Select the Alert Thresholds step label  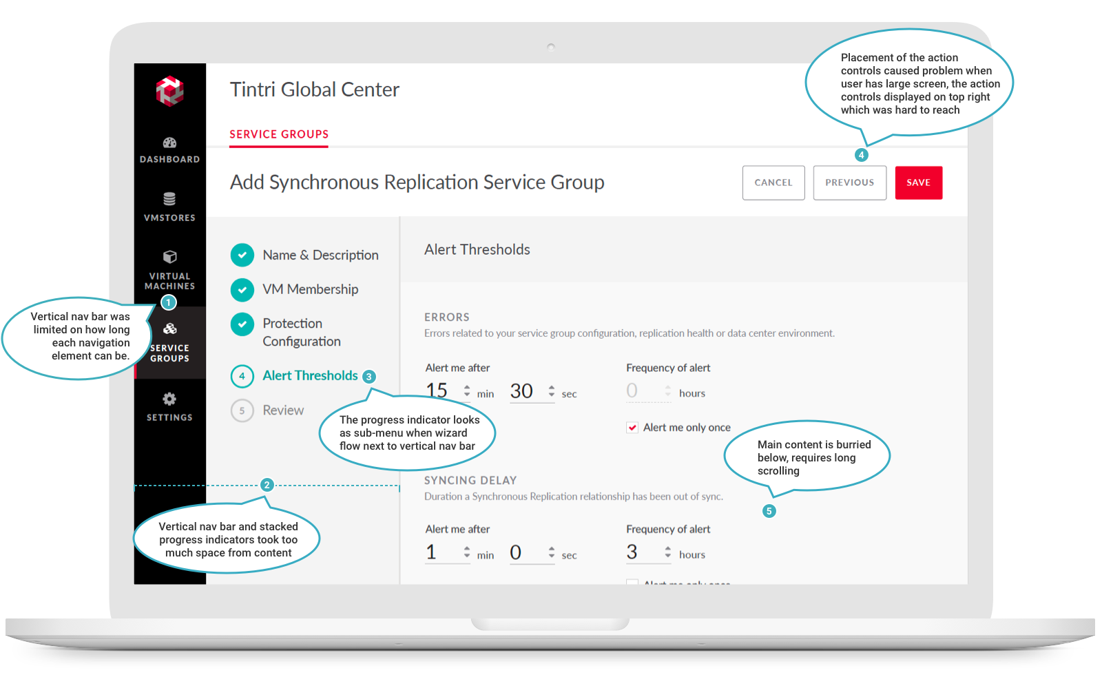[x=310, y=375]
